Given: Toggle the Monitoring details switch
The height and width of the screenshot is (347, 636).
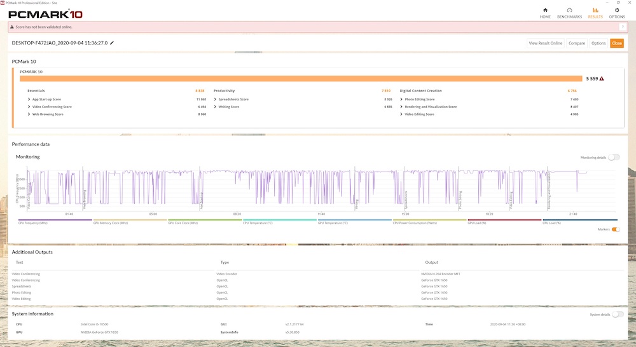Looking at the screenshot, I should 613,157.
